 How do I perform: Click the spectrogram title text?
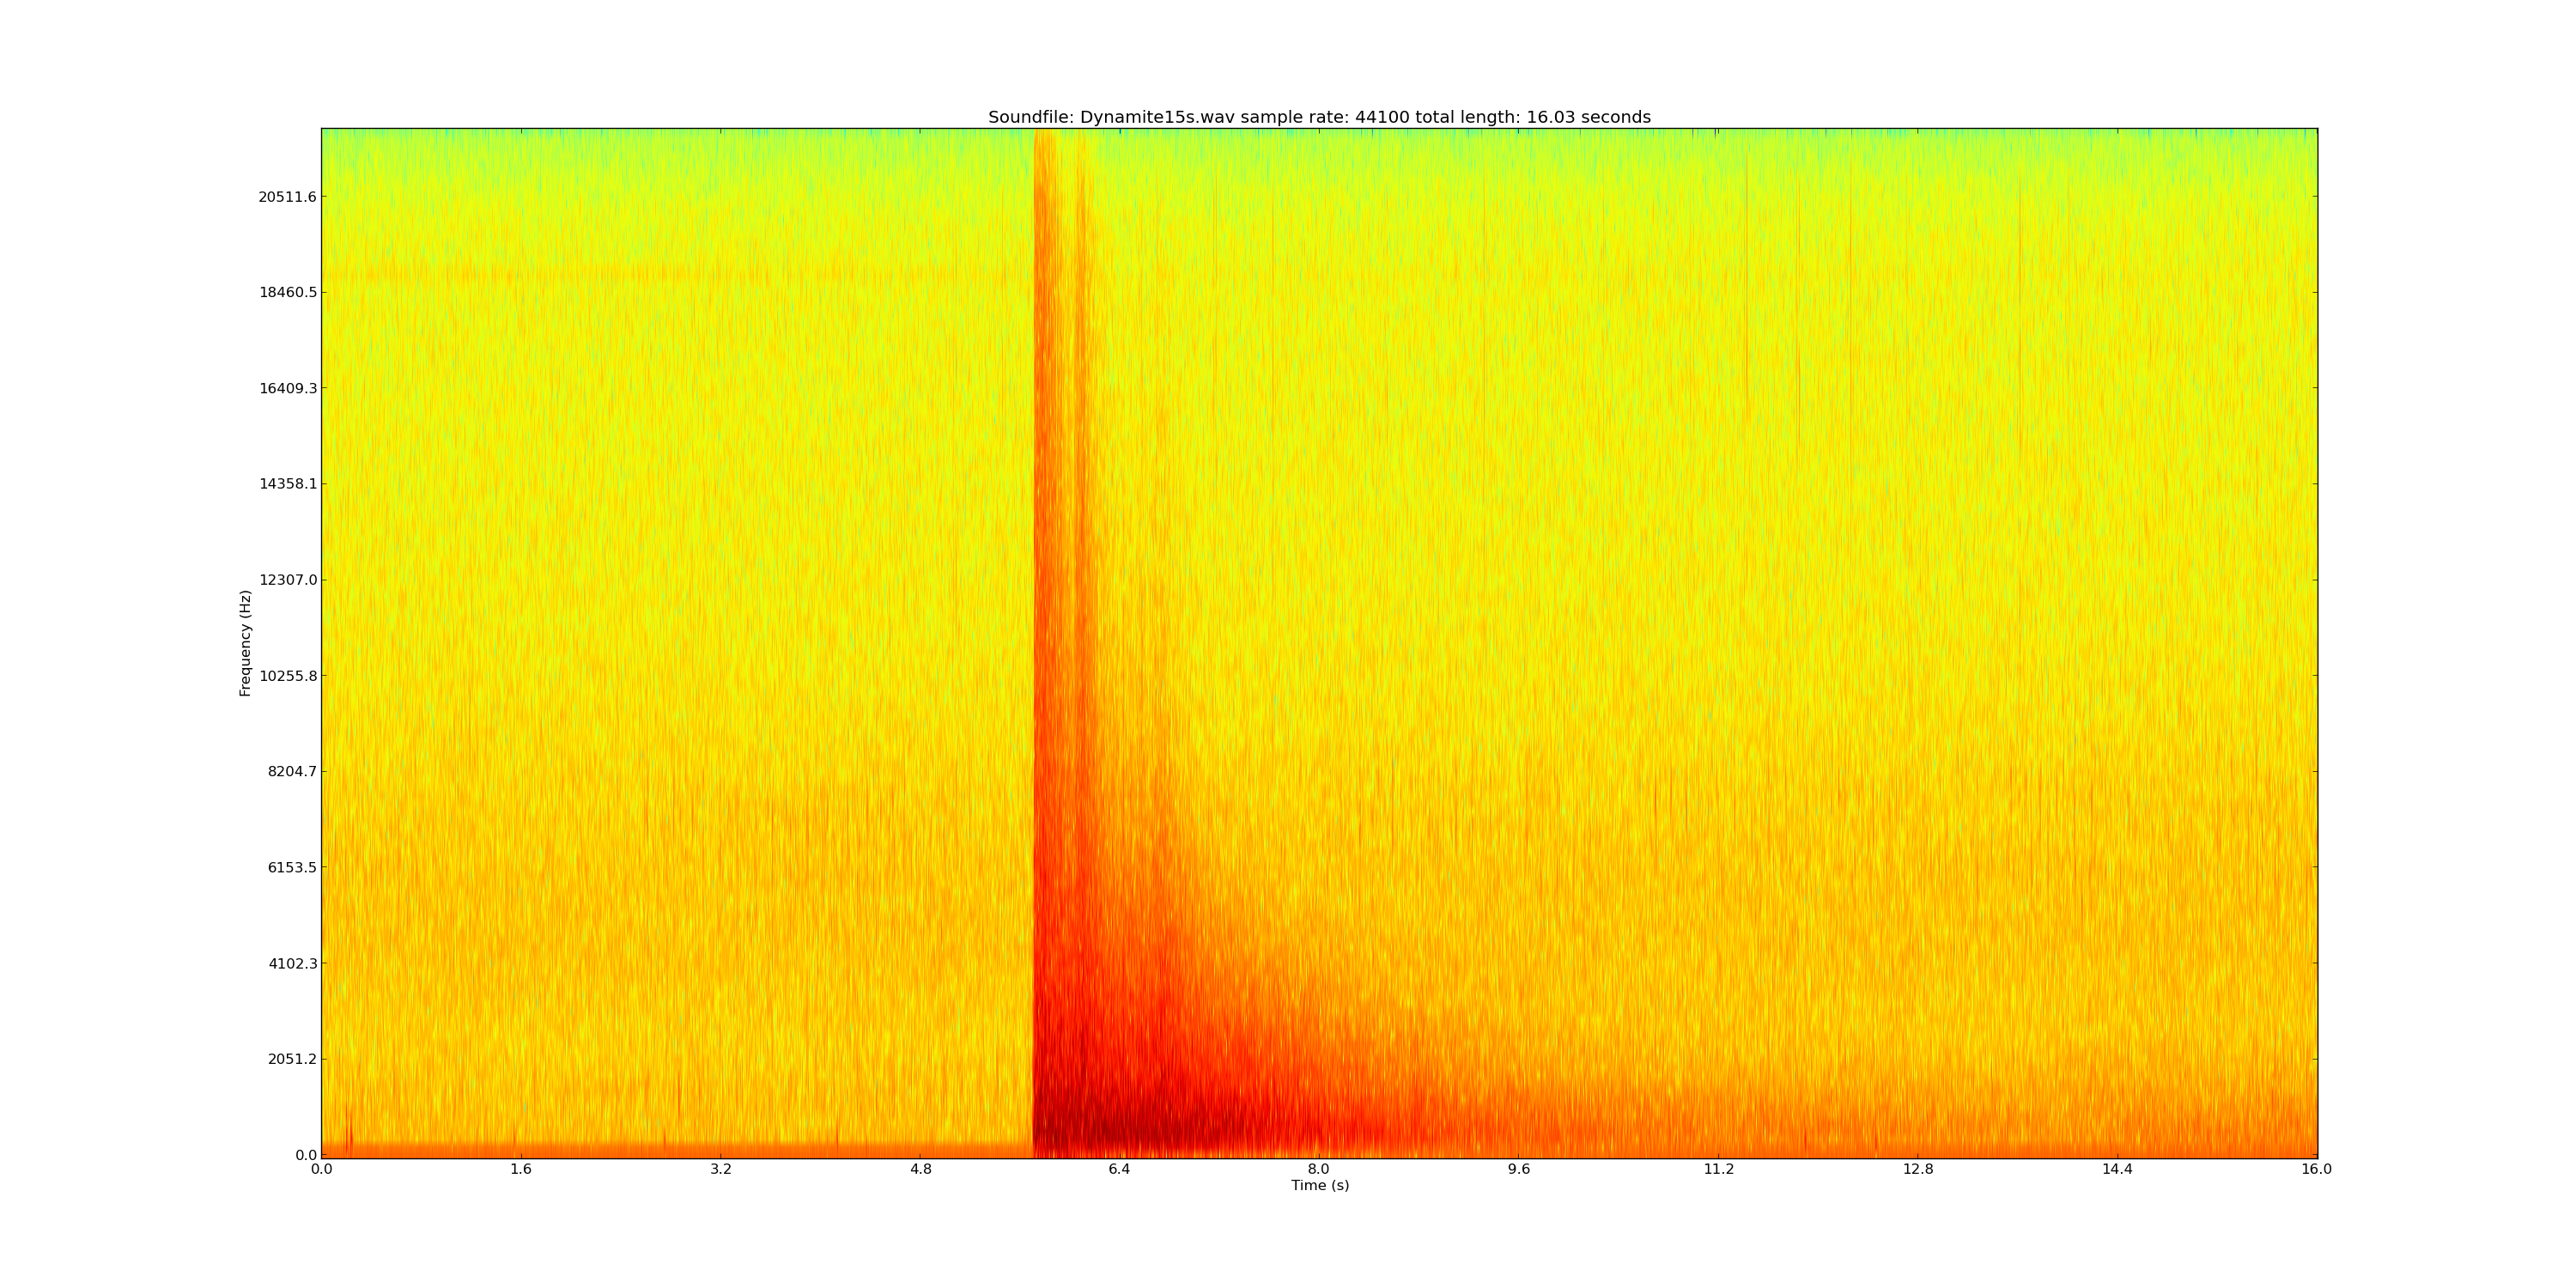[1319, 117]
